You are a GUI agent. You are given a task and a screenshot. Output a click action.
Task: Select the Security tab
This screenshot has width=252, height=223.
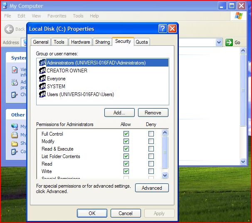(123, 41)
